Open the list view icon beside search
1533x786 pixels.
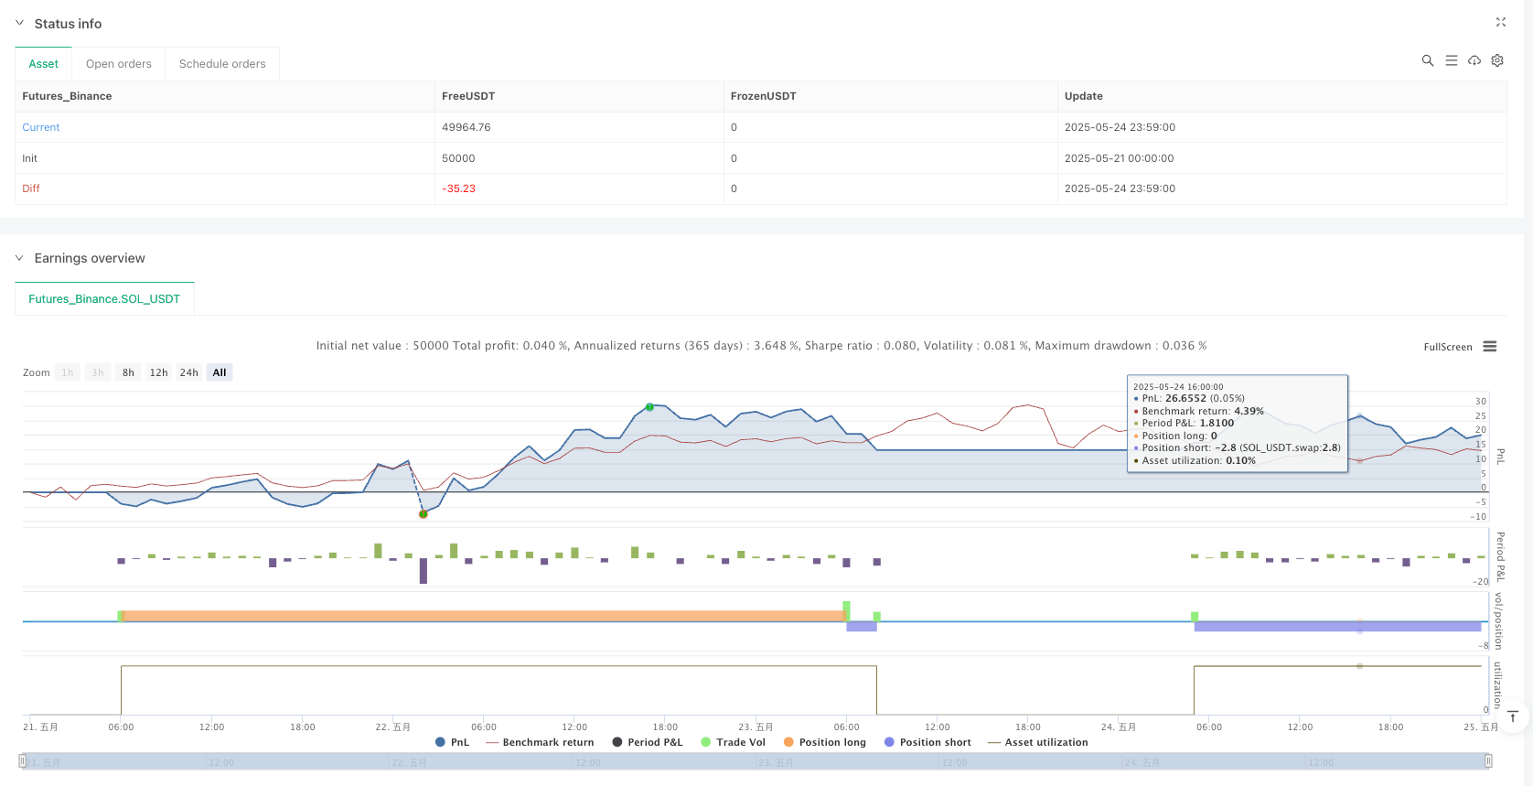1451,60
